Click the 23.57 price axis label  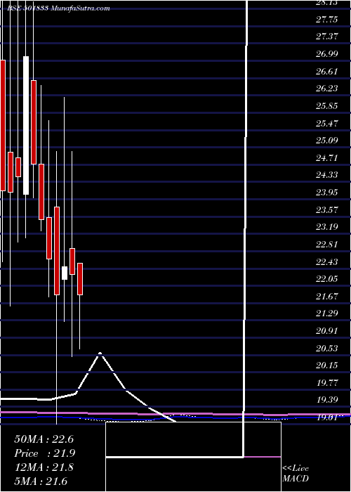coord(326,209)
